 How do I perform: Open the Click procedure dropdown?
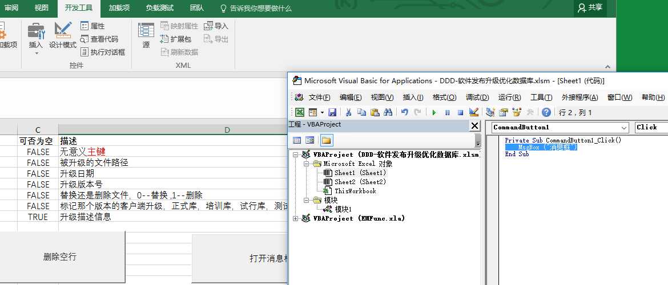pos(651,128)
